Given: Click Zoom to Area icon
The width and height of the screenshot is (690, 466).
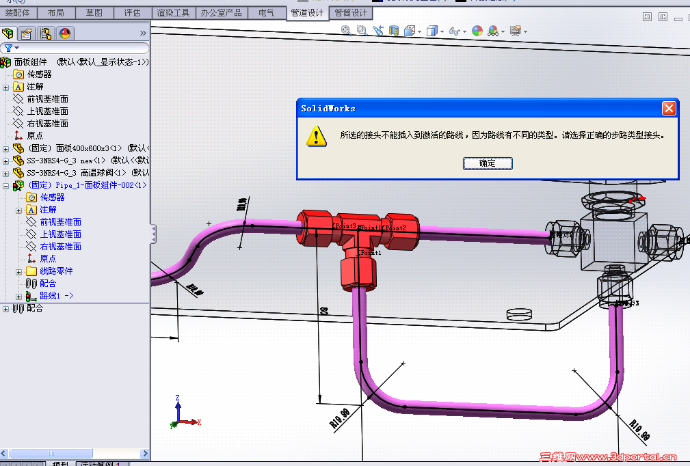Looking at the screenshot, I should click(362, 30).
